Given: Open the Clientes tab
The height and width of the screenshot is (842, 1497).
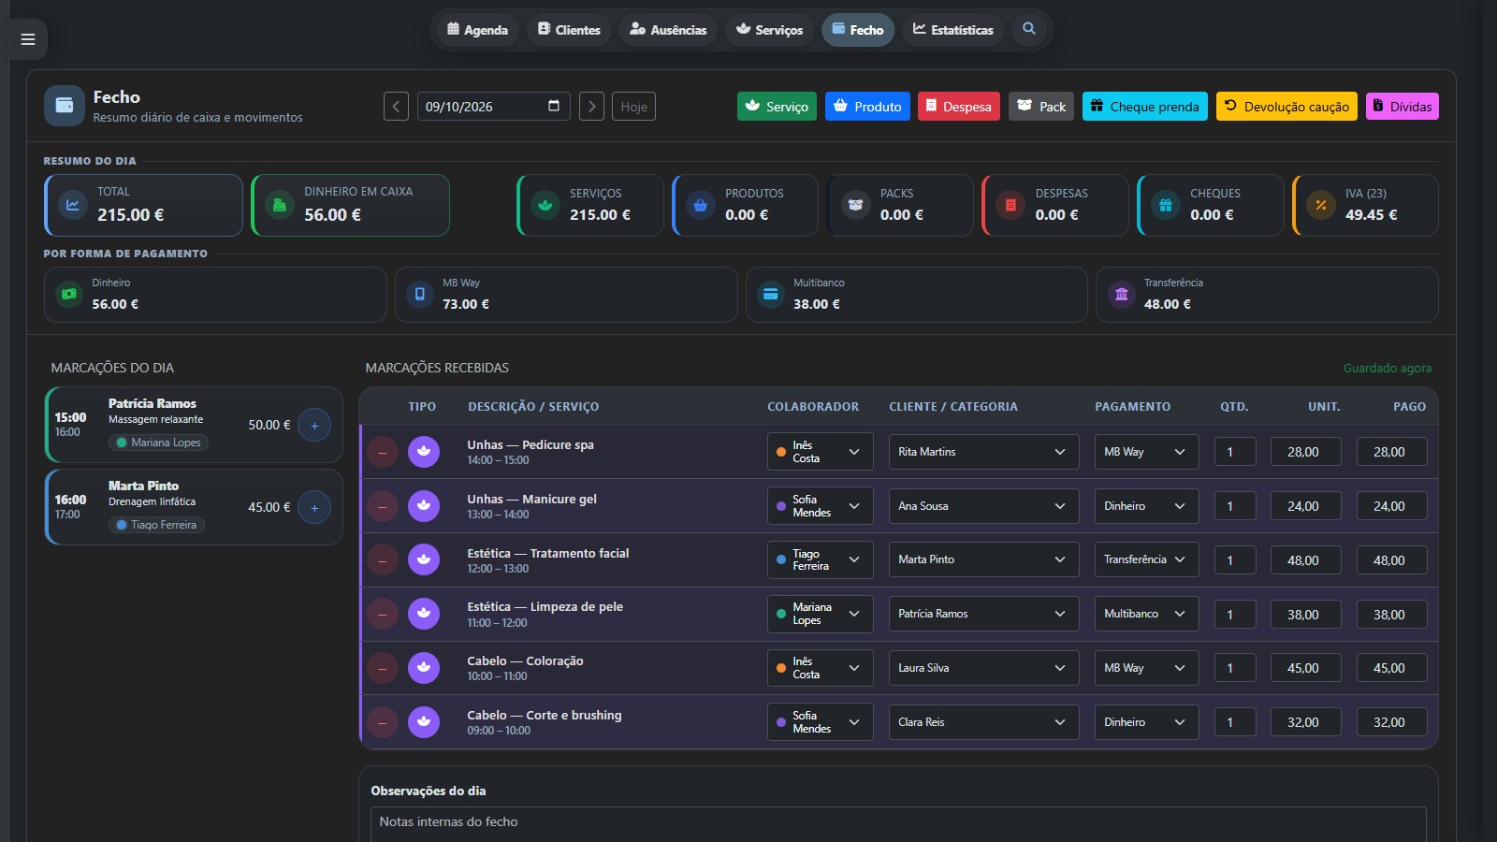Looking at the screenshot, I should pyautogui.click(x=569, y=30).
